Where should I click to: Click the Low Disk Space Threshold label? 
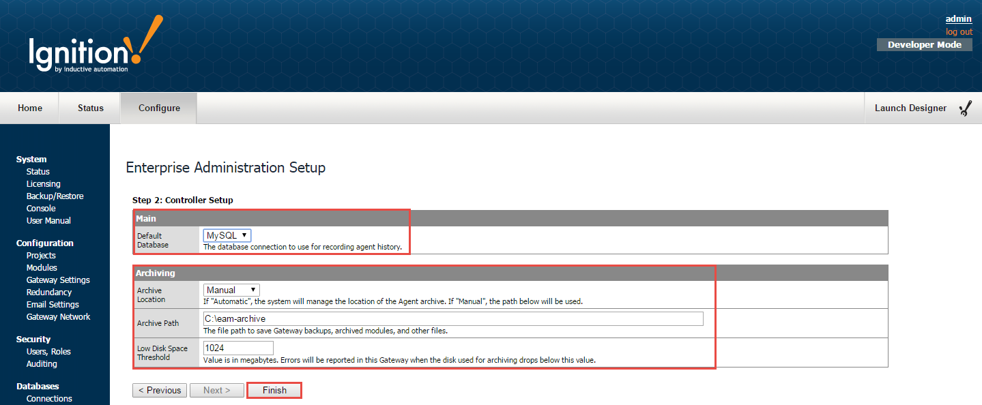(x=162, y=352)
